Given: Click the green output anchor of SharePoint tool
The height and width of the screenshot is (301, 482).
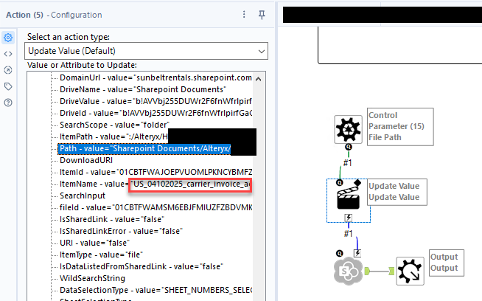Looking at the screenshot, I should (x=367, y=271).
